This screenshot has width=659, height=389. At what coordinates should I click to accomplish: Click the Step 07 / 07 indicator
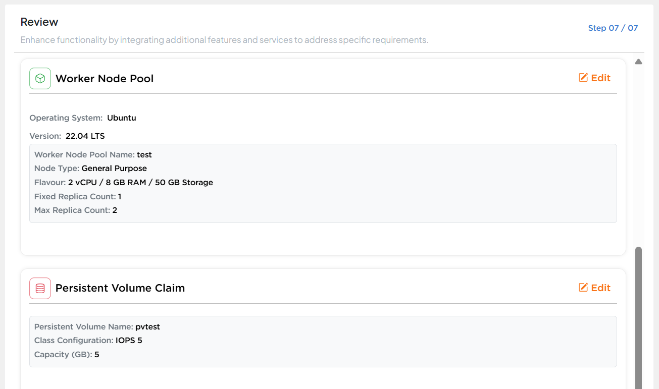click(613, 28)
